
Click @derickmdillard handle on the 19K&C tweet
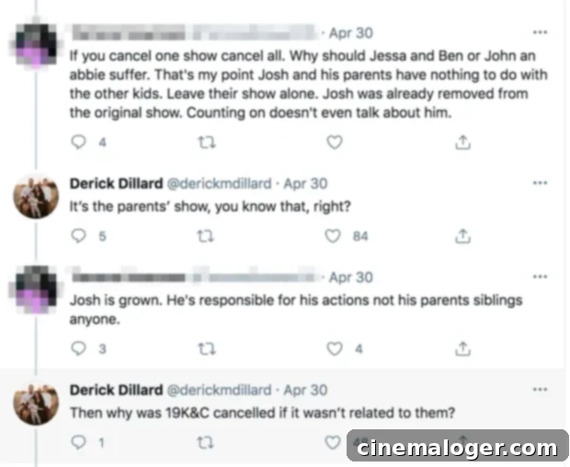pos(219,390)
